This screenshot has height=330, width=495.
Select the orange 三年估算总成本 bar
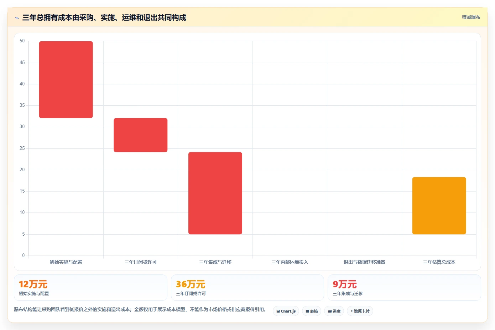click(x=439, y=206)
